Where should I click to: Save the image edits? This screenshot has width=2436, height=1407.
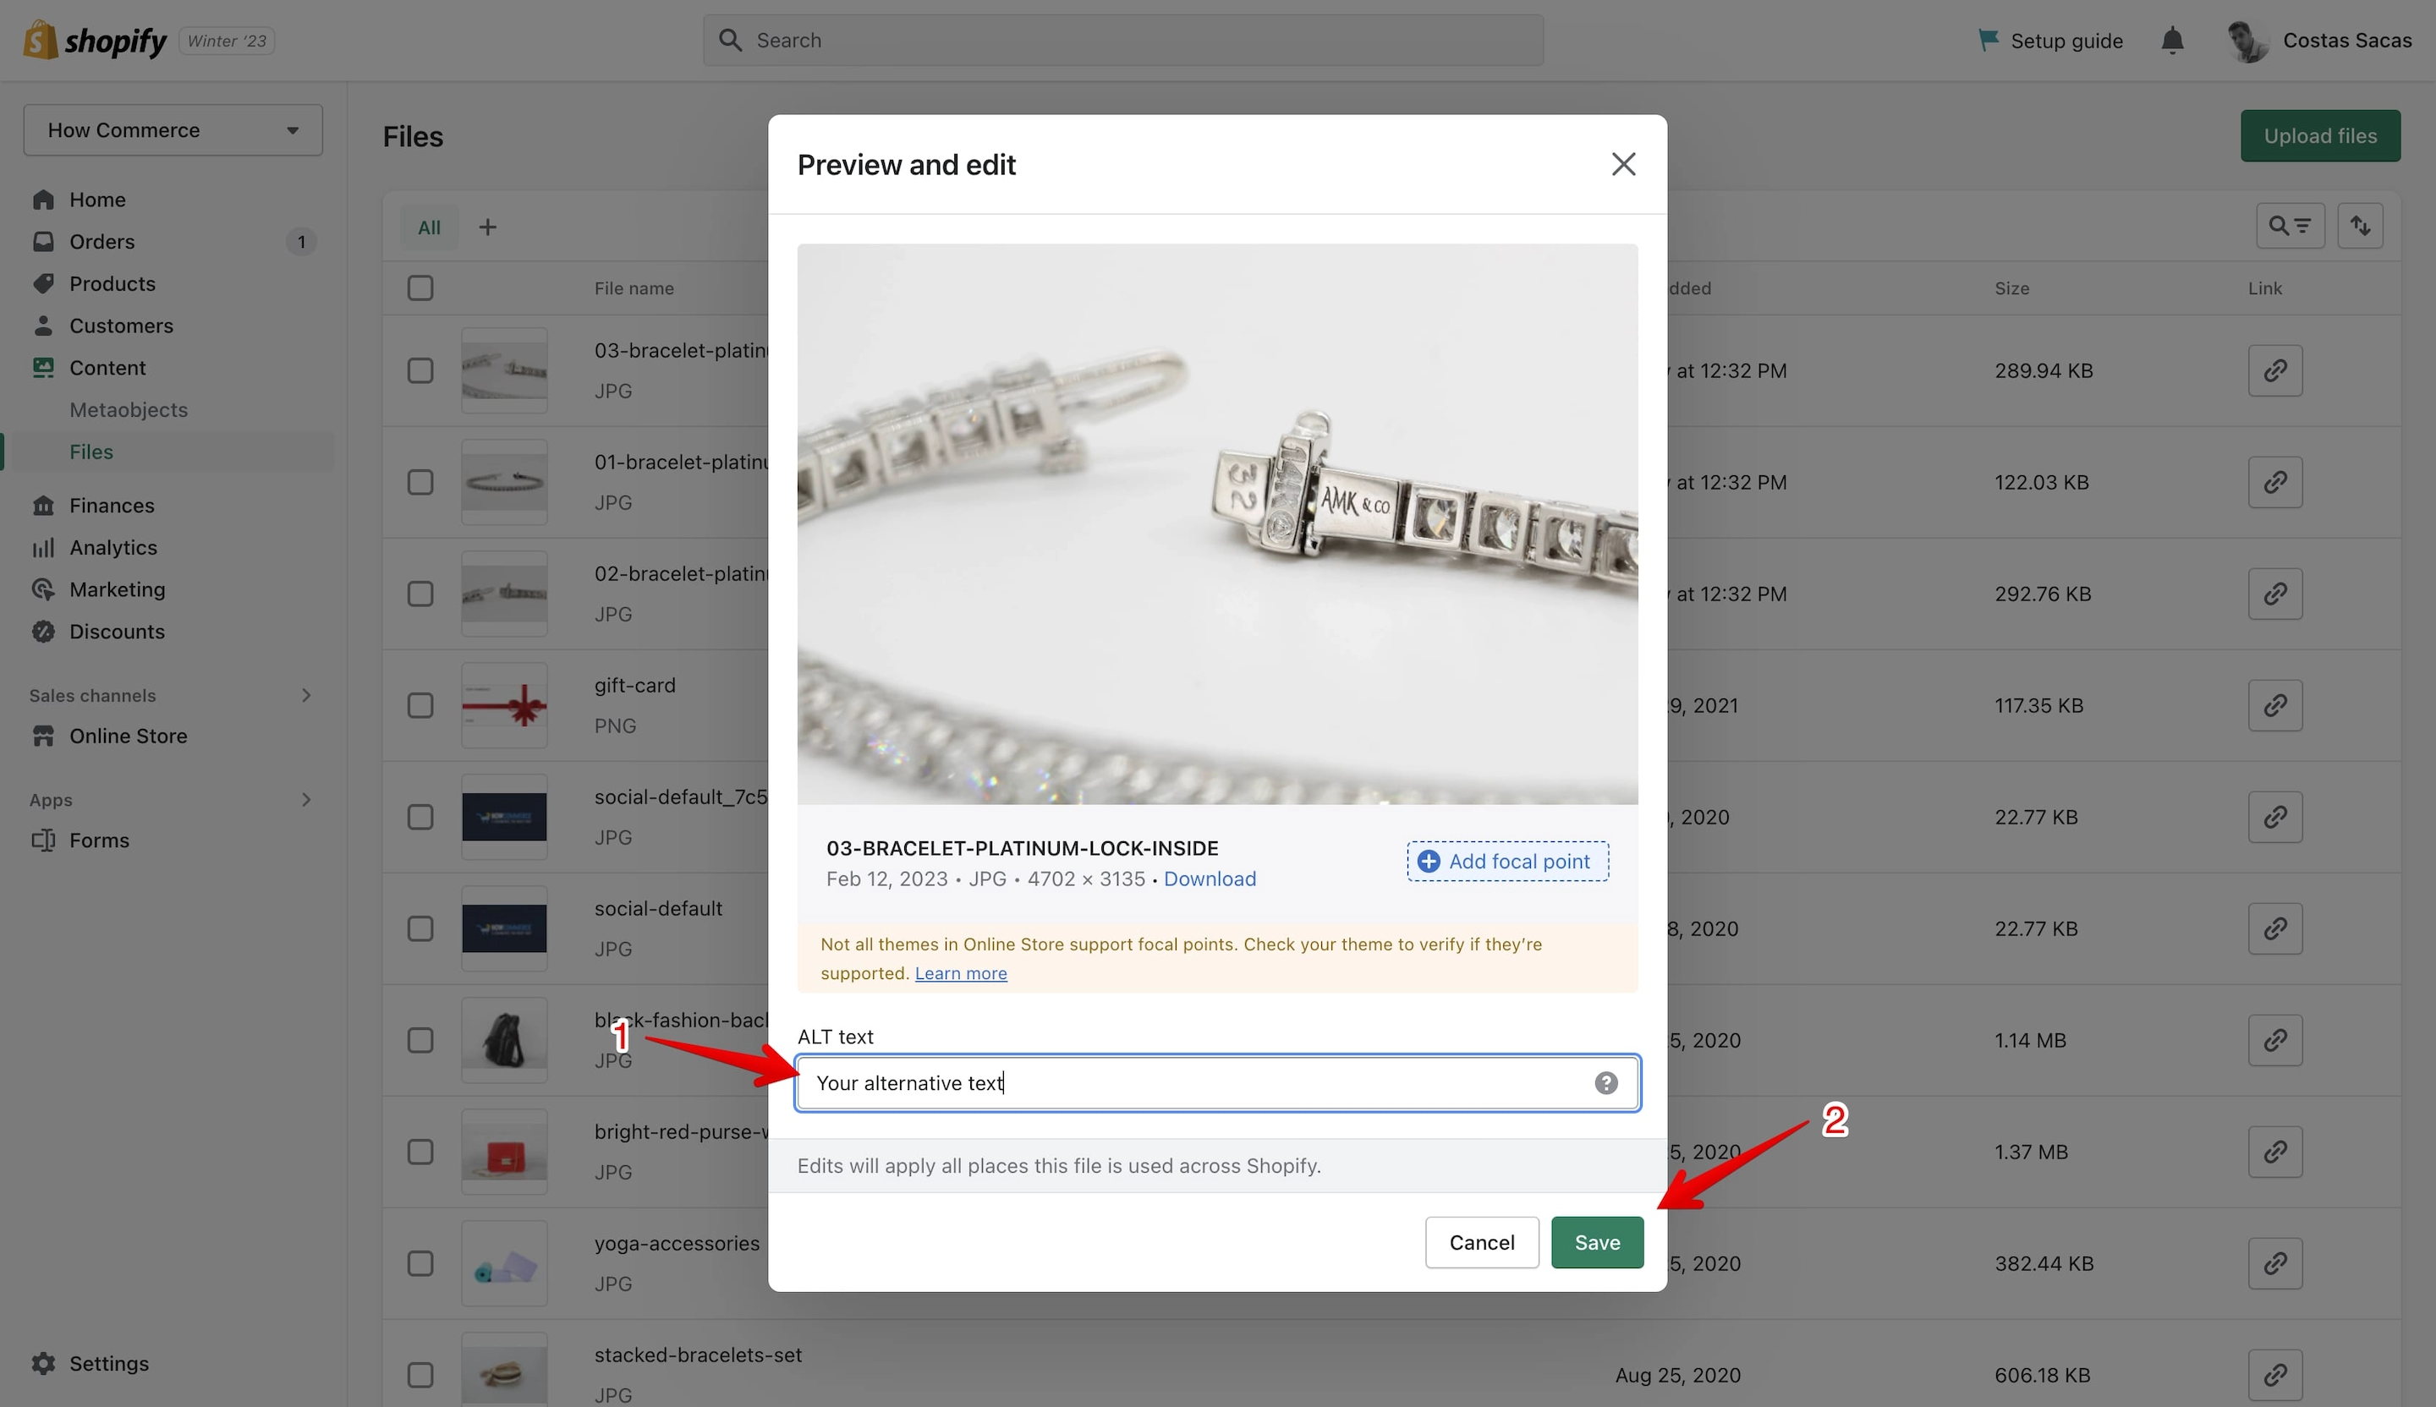click(x=1597, y=1242)
